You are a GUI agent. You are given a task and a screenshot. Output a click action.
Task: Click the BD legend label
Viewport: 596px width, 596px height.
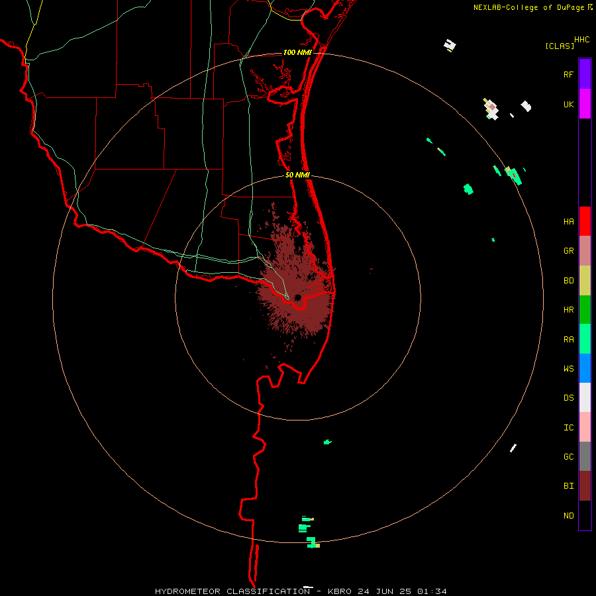click(x=568, y=281)
